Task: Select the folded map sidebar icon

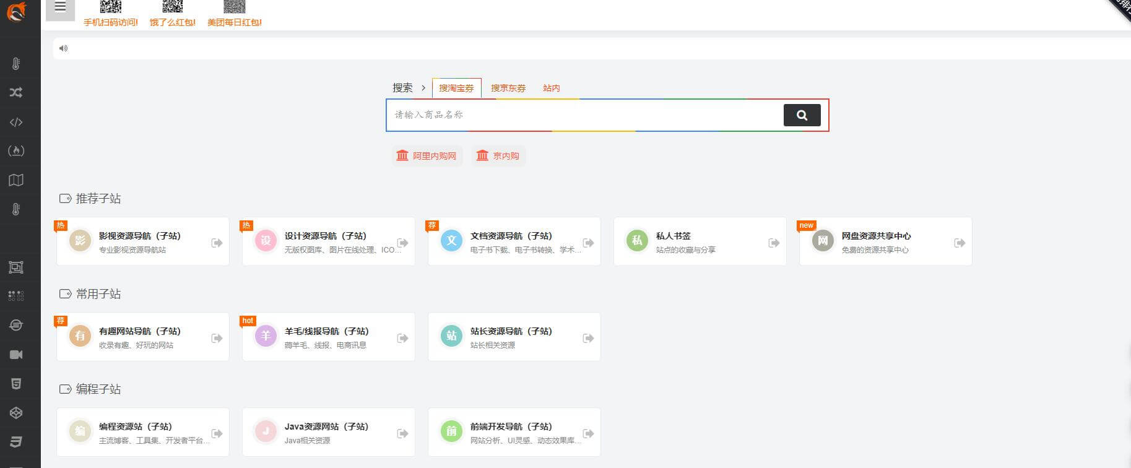Action: [x=16, y=180]
